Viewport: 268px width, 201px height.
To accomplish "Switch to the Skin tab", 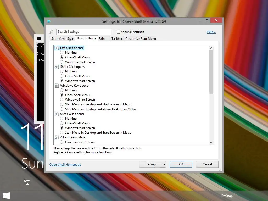I will [x=104, y=39].
